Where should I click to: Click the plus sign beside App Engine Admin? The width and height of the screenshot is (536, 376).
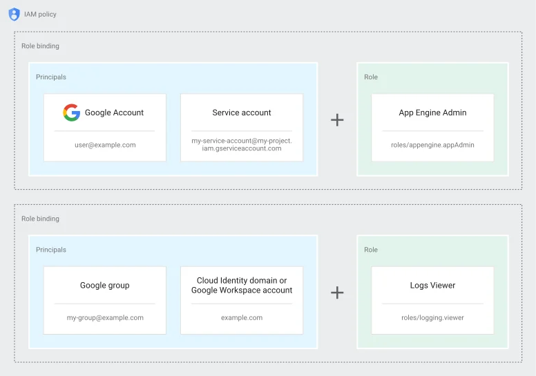[x=337, y=120]
